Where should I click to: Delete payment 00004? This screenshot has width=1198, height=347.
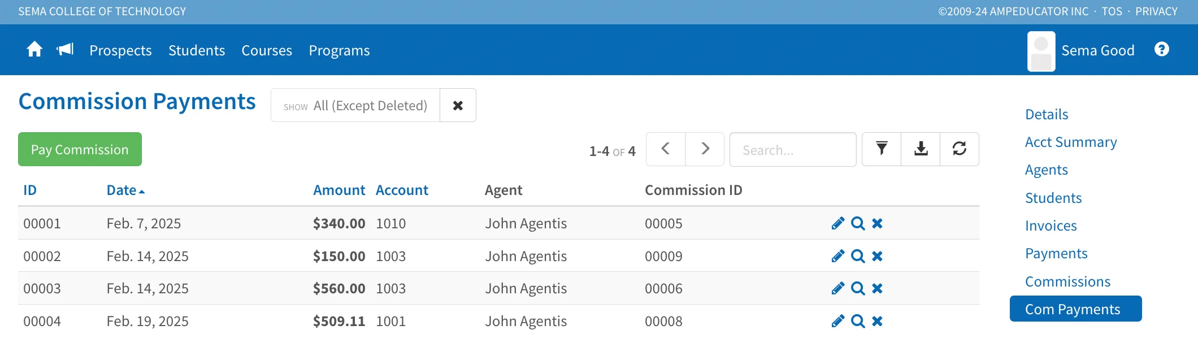point(877,321)
